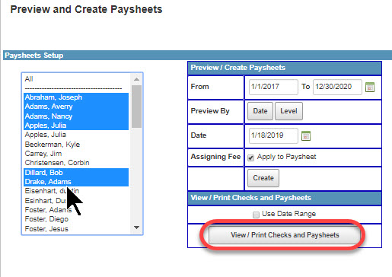Click View / Print Checks and Paysheets button
The width and height of the screenshot is (392, 277).
coord(285,235)
